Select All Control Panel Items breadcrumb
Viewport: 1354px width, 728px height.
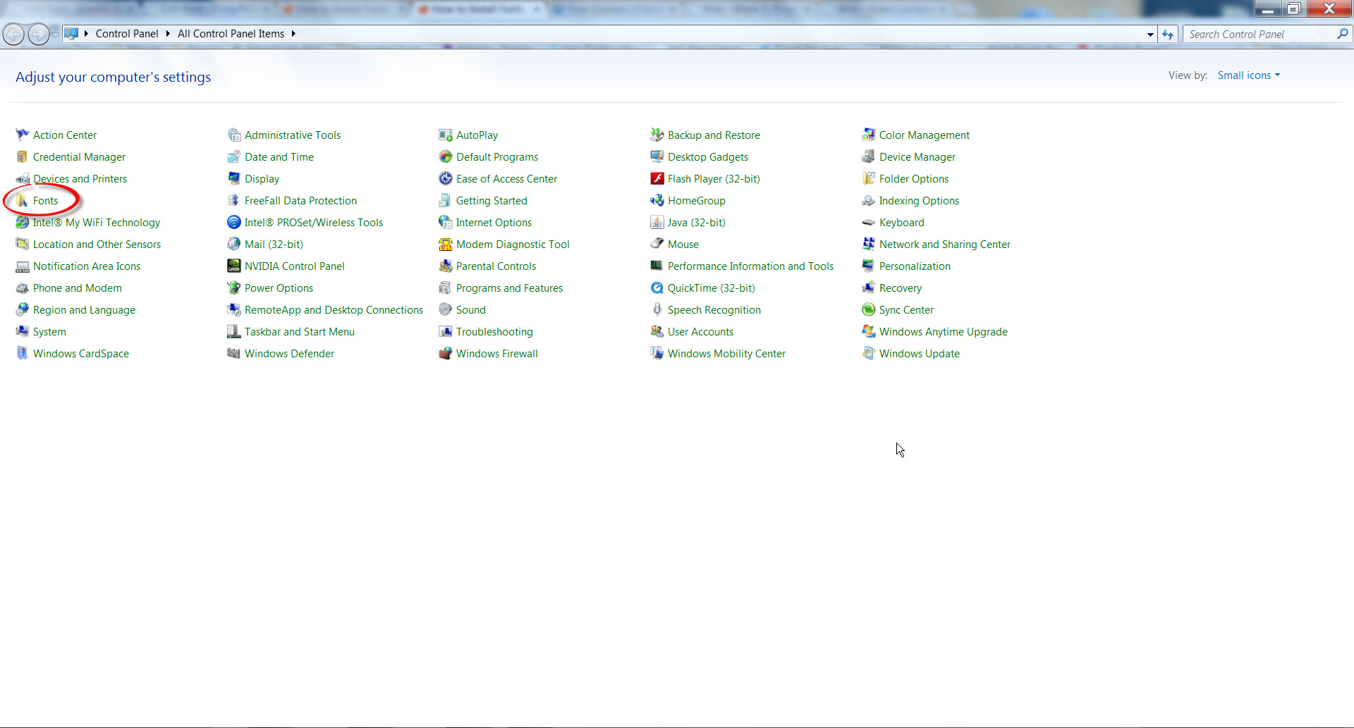click(x=231, y=34)
